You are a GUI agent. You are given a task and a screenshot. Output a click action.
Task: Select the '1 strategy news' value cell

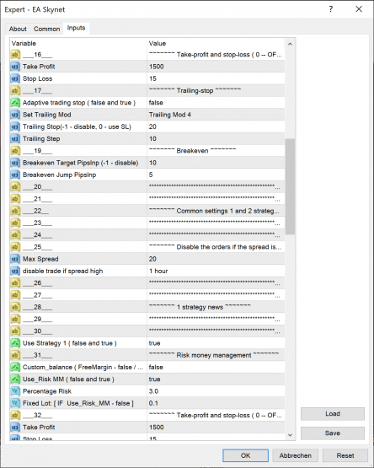(216, 307)
